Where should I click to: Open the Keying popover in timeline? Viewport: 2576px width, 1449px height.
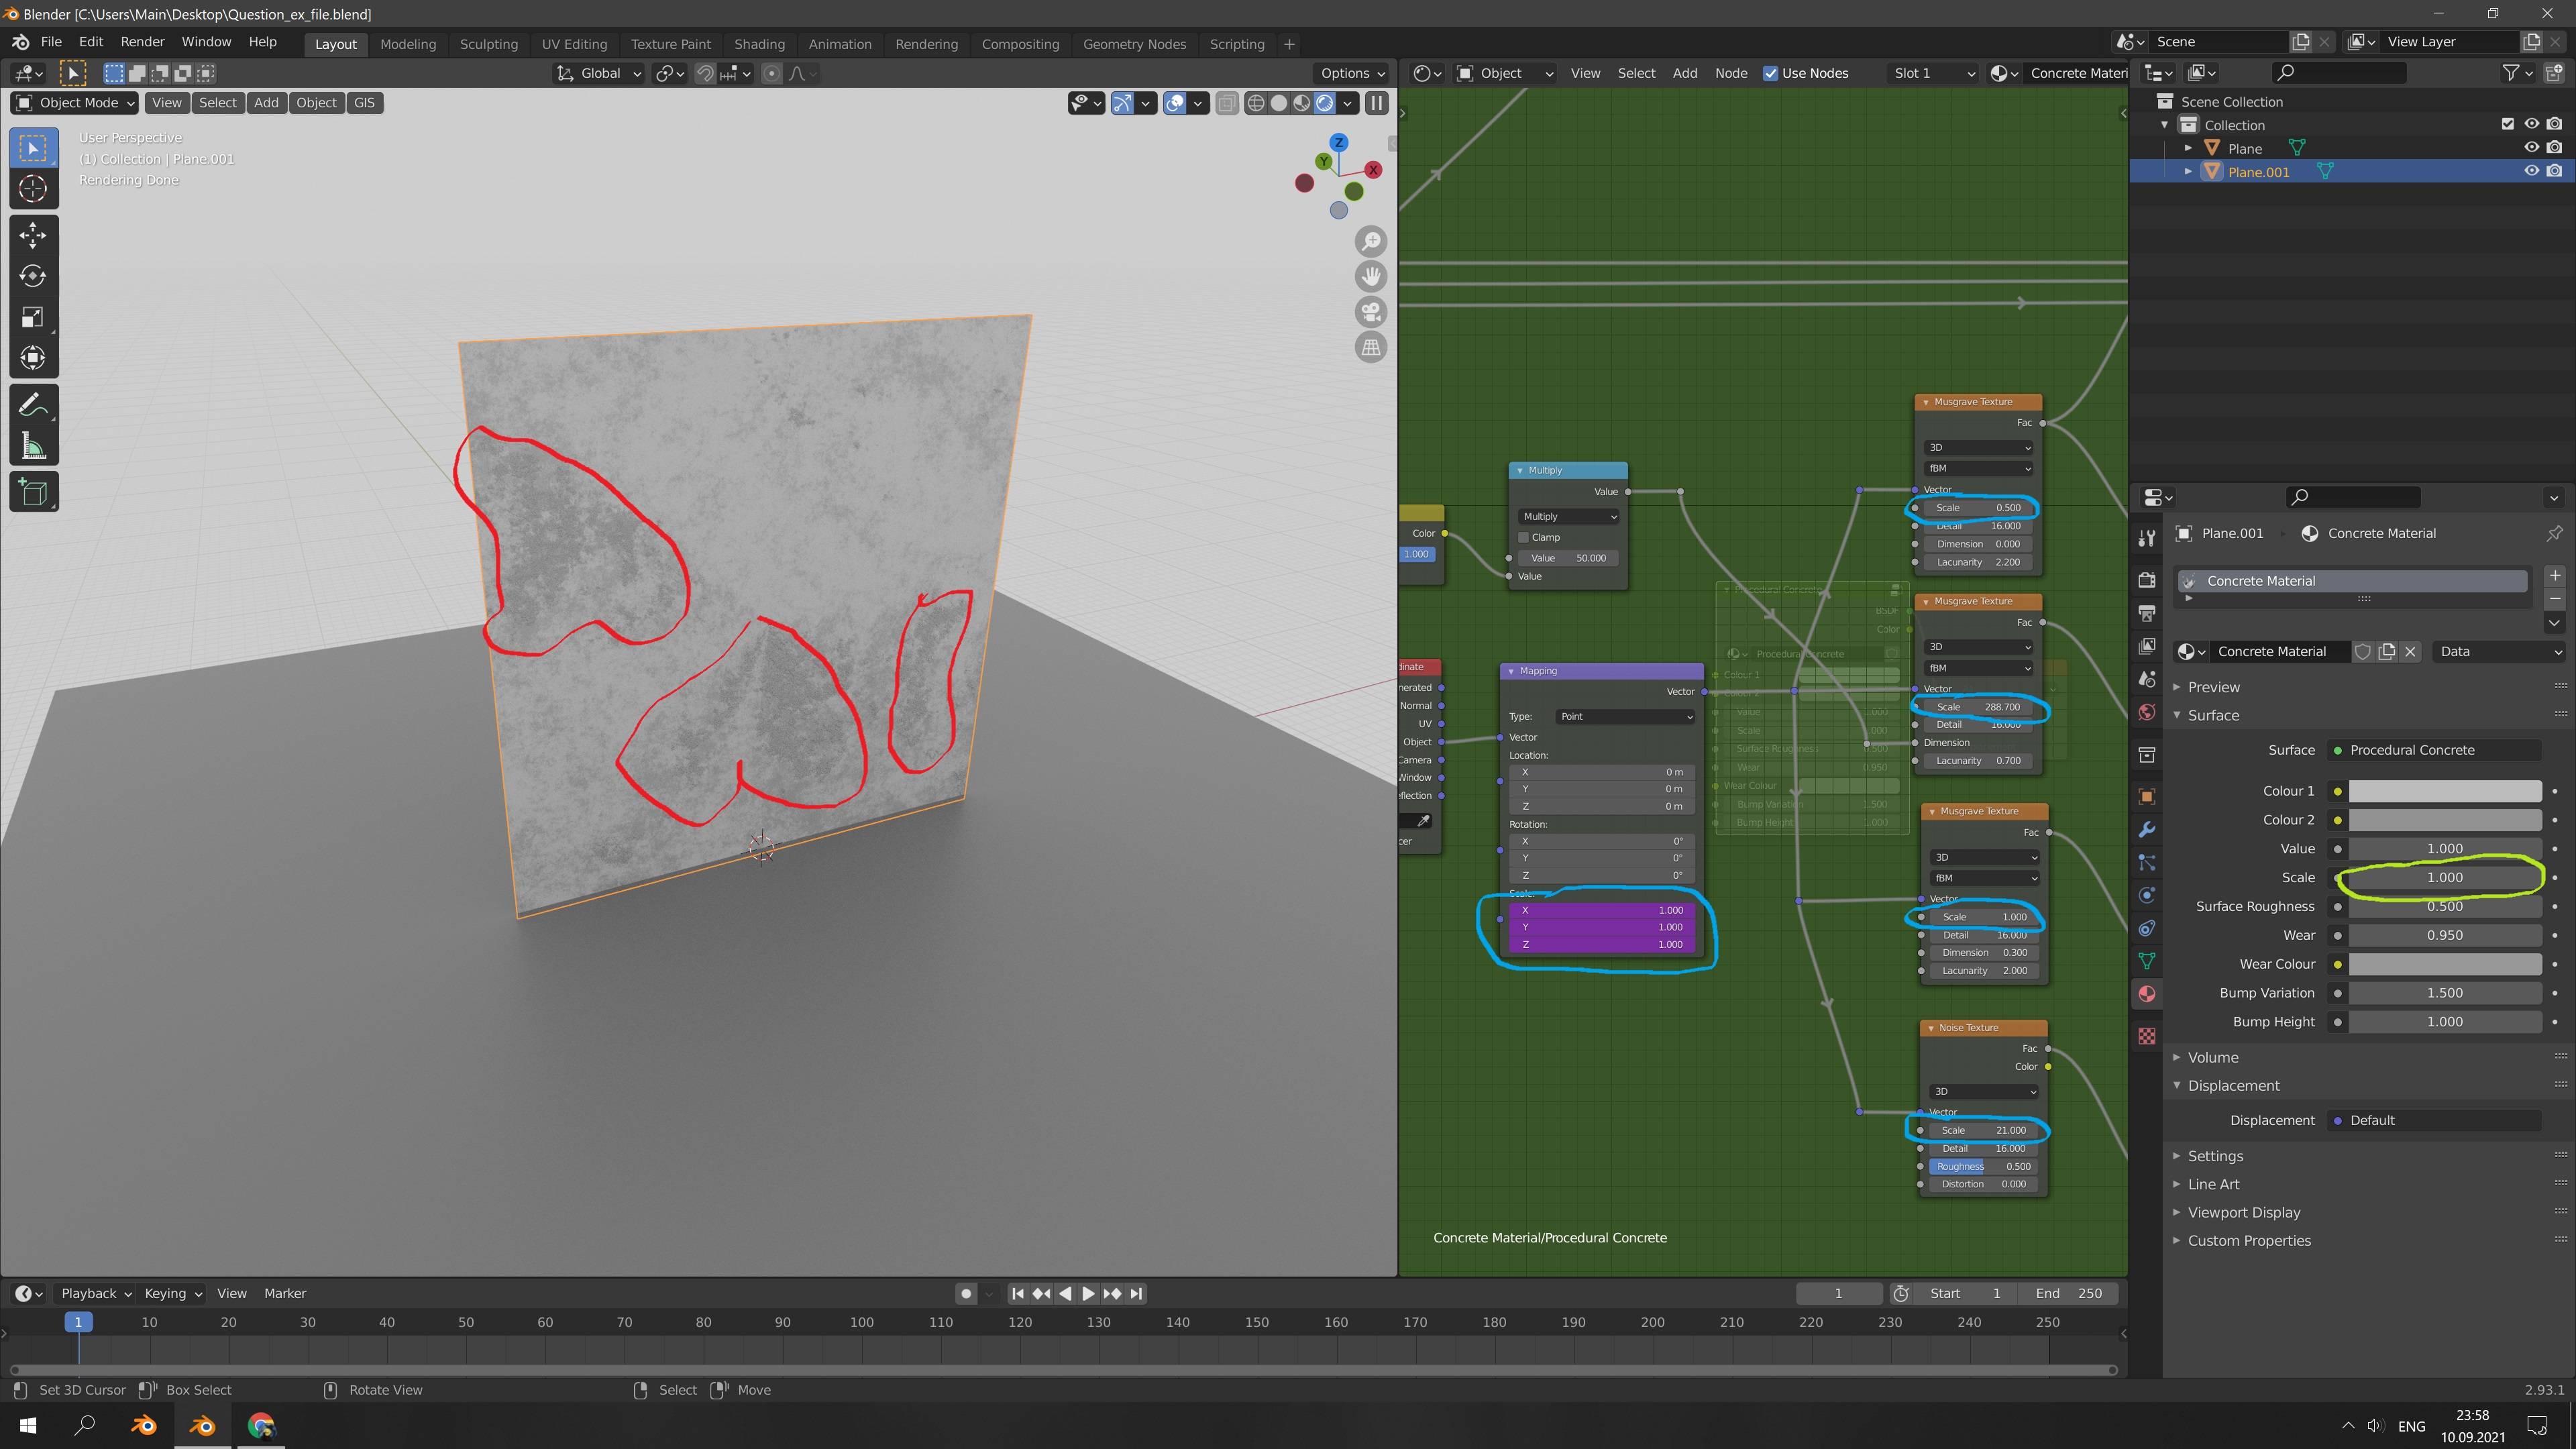(173, 1293)
